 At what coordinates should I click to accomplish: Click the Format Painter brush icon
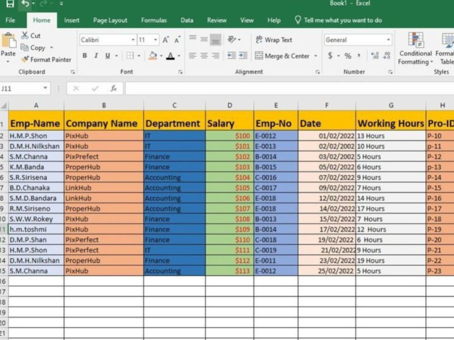coord(25,59)
